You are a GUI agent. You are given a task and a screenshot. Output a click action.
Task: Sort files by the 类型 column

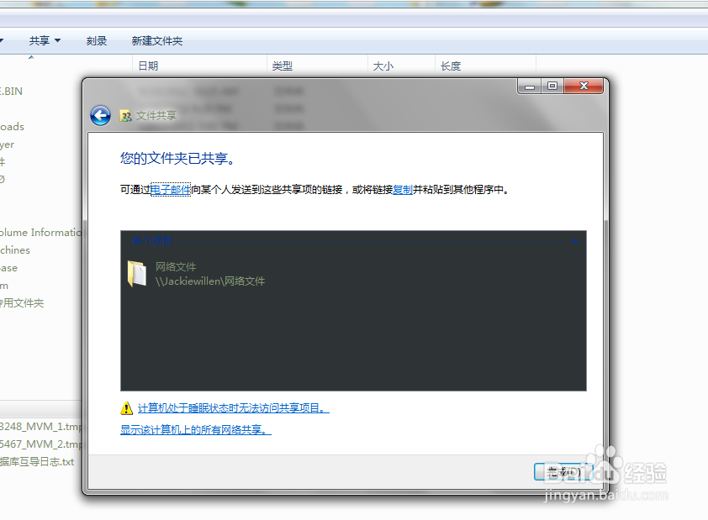coord(282,65)
